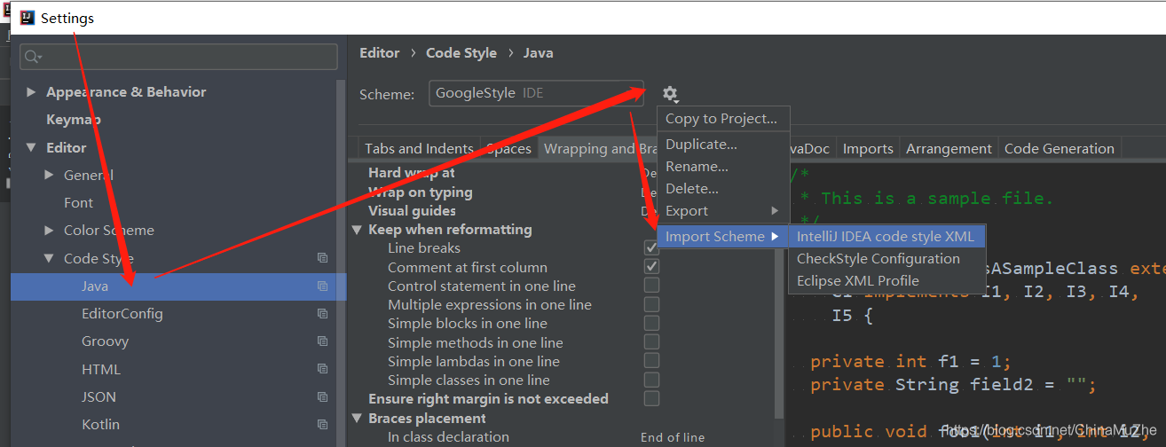Enable Simple classes in one line
The height and width of the screenshot is (447, 1166).
pos(651,380)
